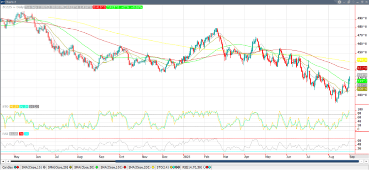Click the link-windows icon in title bar
Screen dimensions: 369x170
pos(349,2)
